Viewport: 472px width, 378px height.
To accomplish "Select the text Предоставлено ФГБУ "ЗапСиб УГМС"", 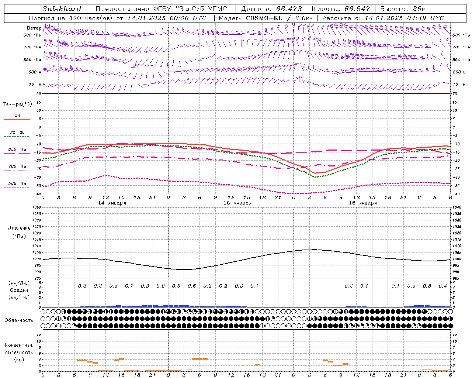I will 163,9.
